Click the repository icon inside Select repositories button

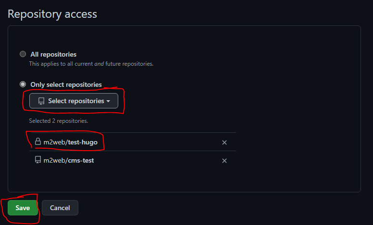pyautogui.click(x=41, y=101)
